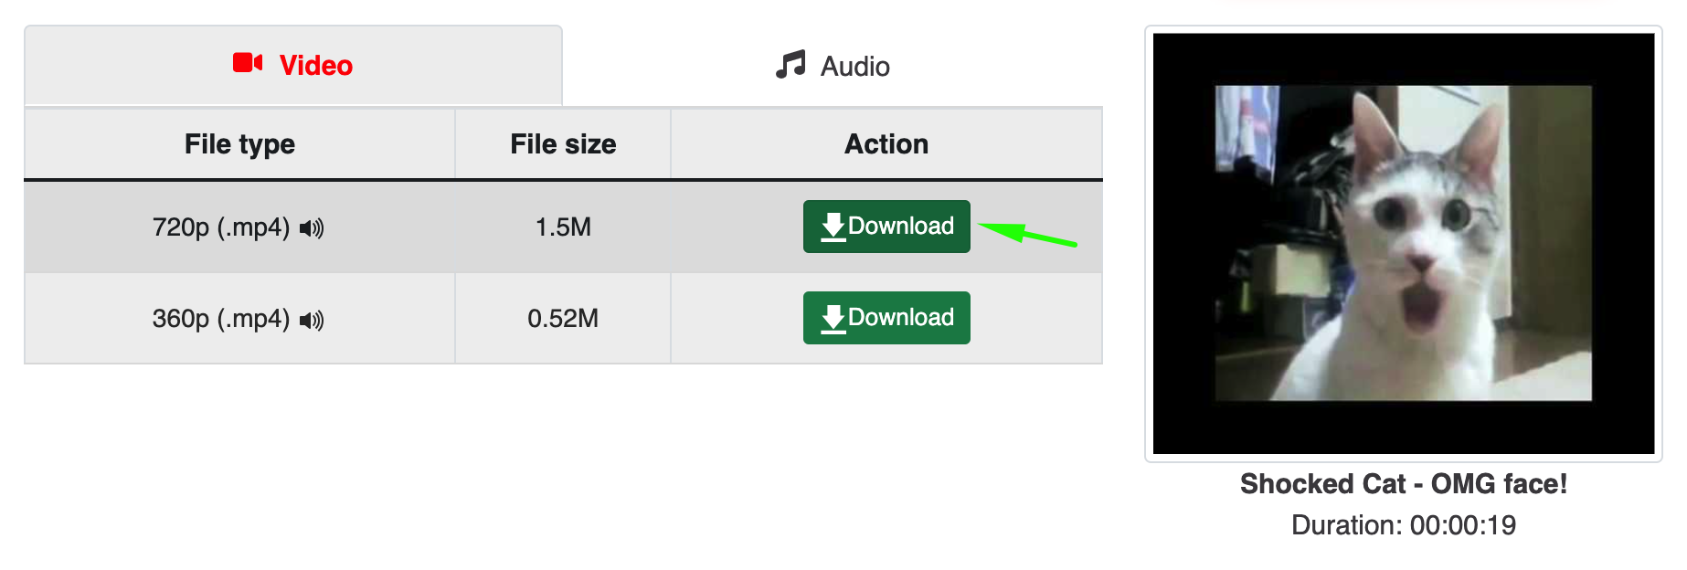Click the Shocked Cat - OMG face! title
Image resolution: width=1687 pixels, height=570 pixels.
(x=1403, y=484)
